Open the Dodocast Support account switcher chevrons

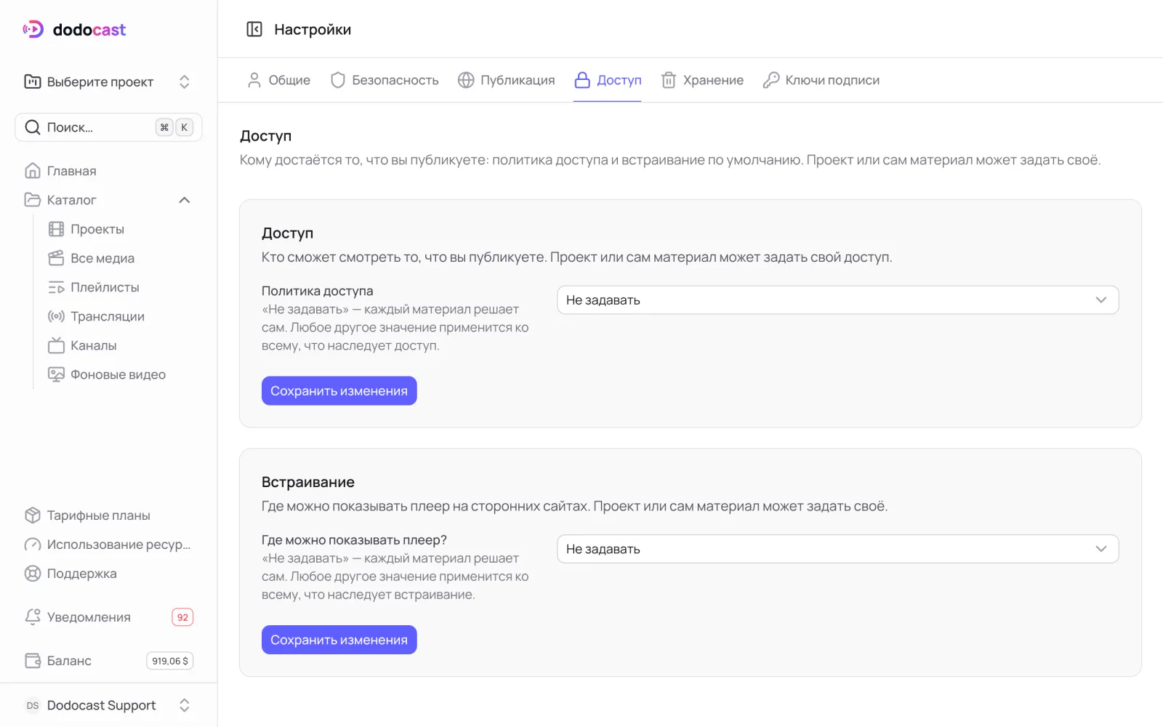click(x=185, y=705)
